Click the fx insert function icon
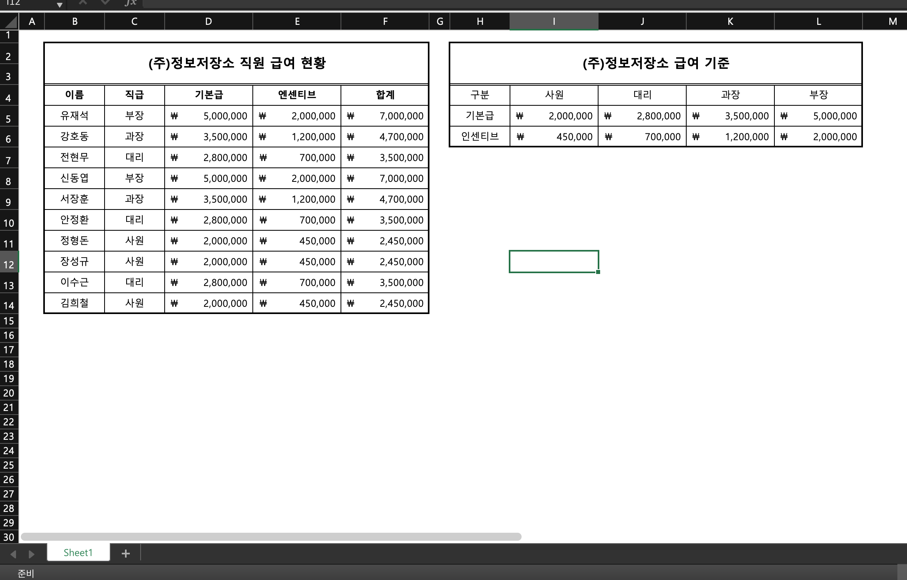This screenshot has width=907, height=580. pyautogui.click(x=130, y=3)
